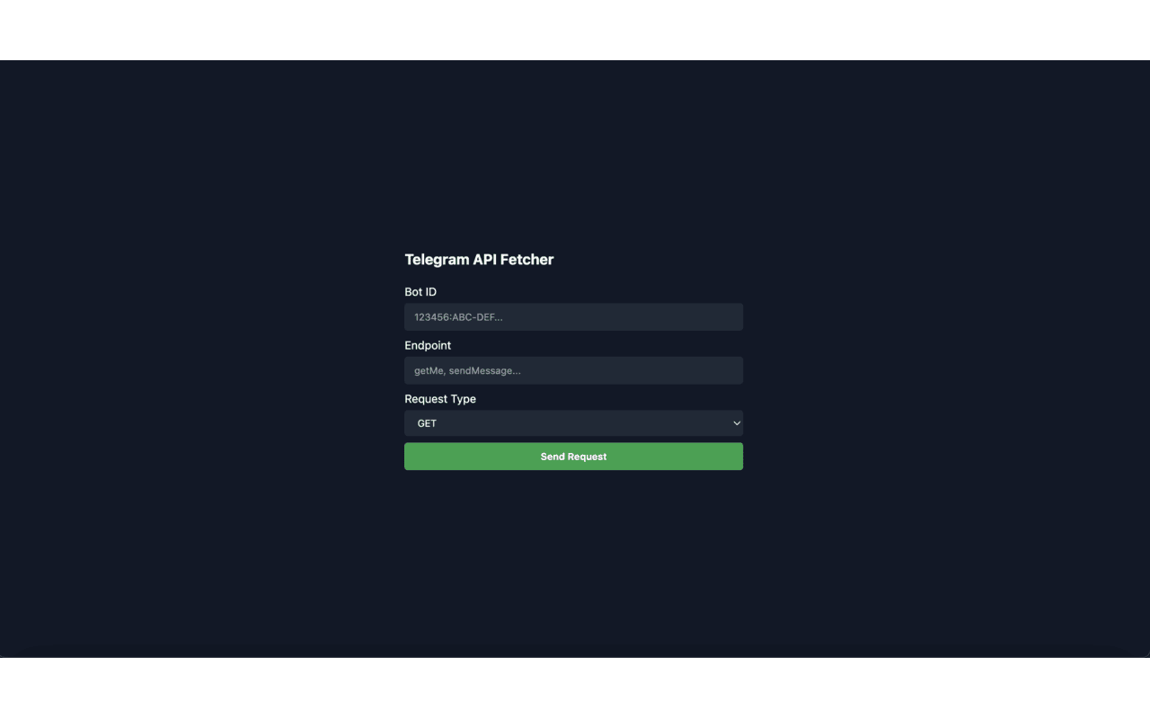
Task: Activate the API endpoint name box
Action: (x=573, y=370)
